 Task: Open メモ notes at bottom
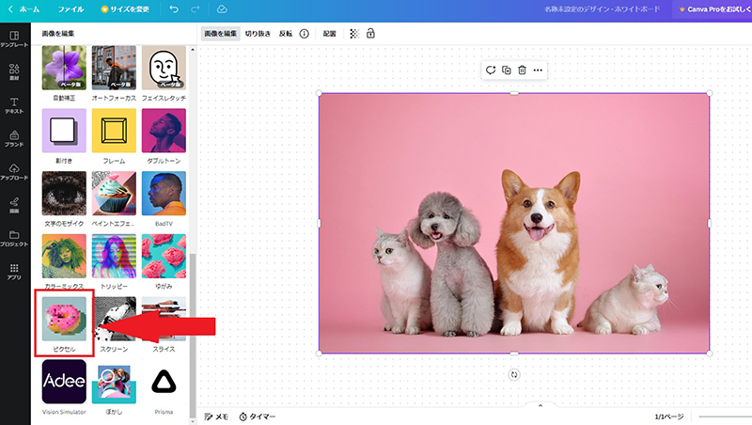tap(216, 417)
